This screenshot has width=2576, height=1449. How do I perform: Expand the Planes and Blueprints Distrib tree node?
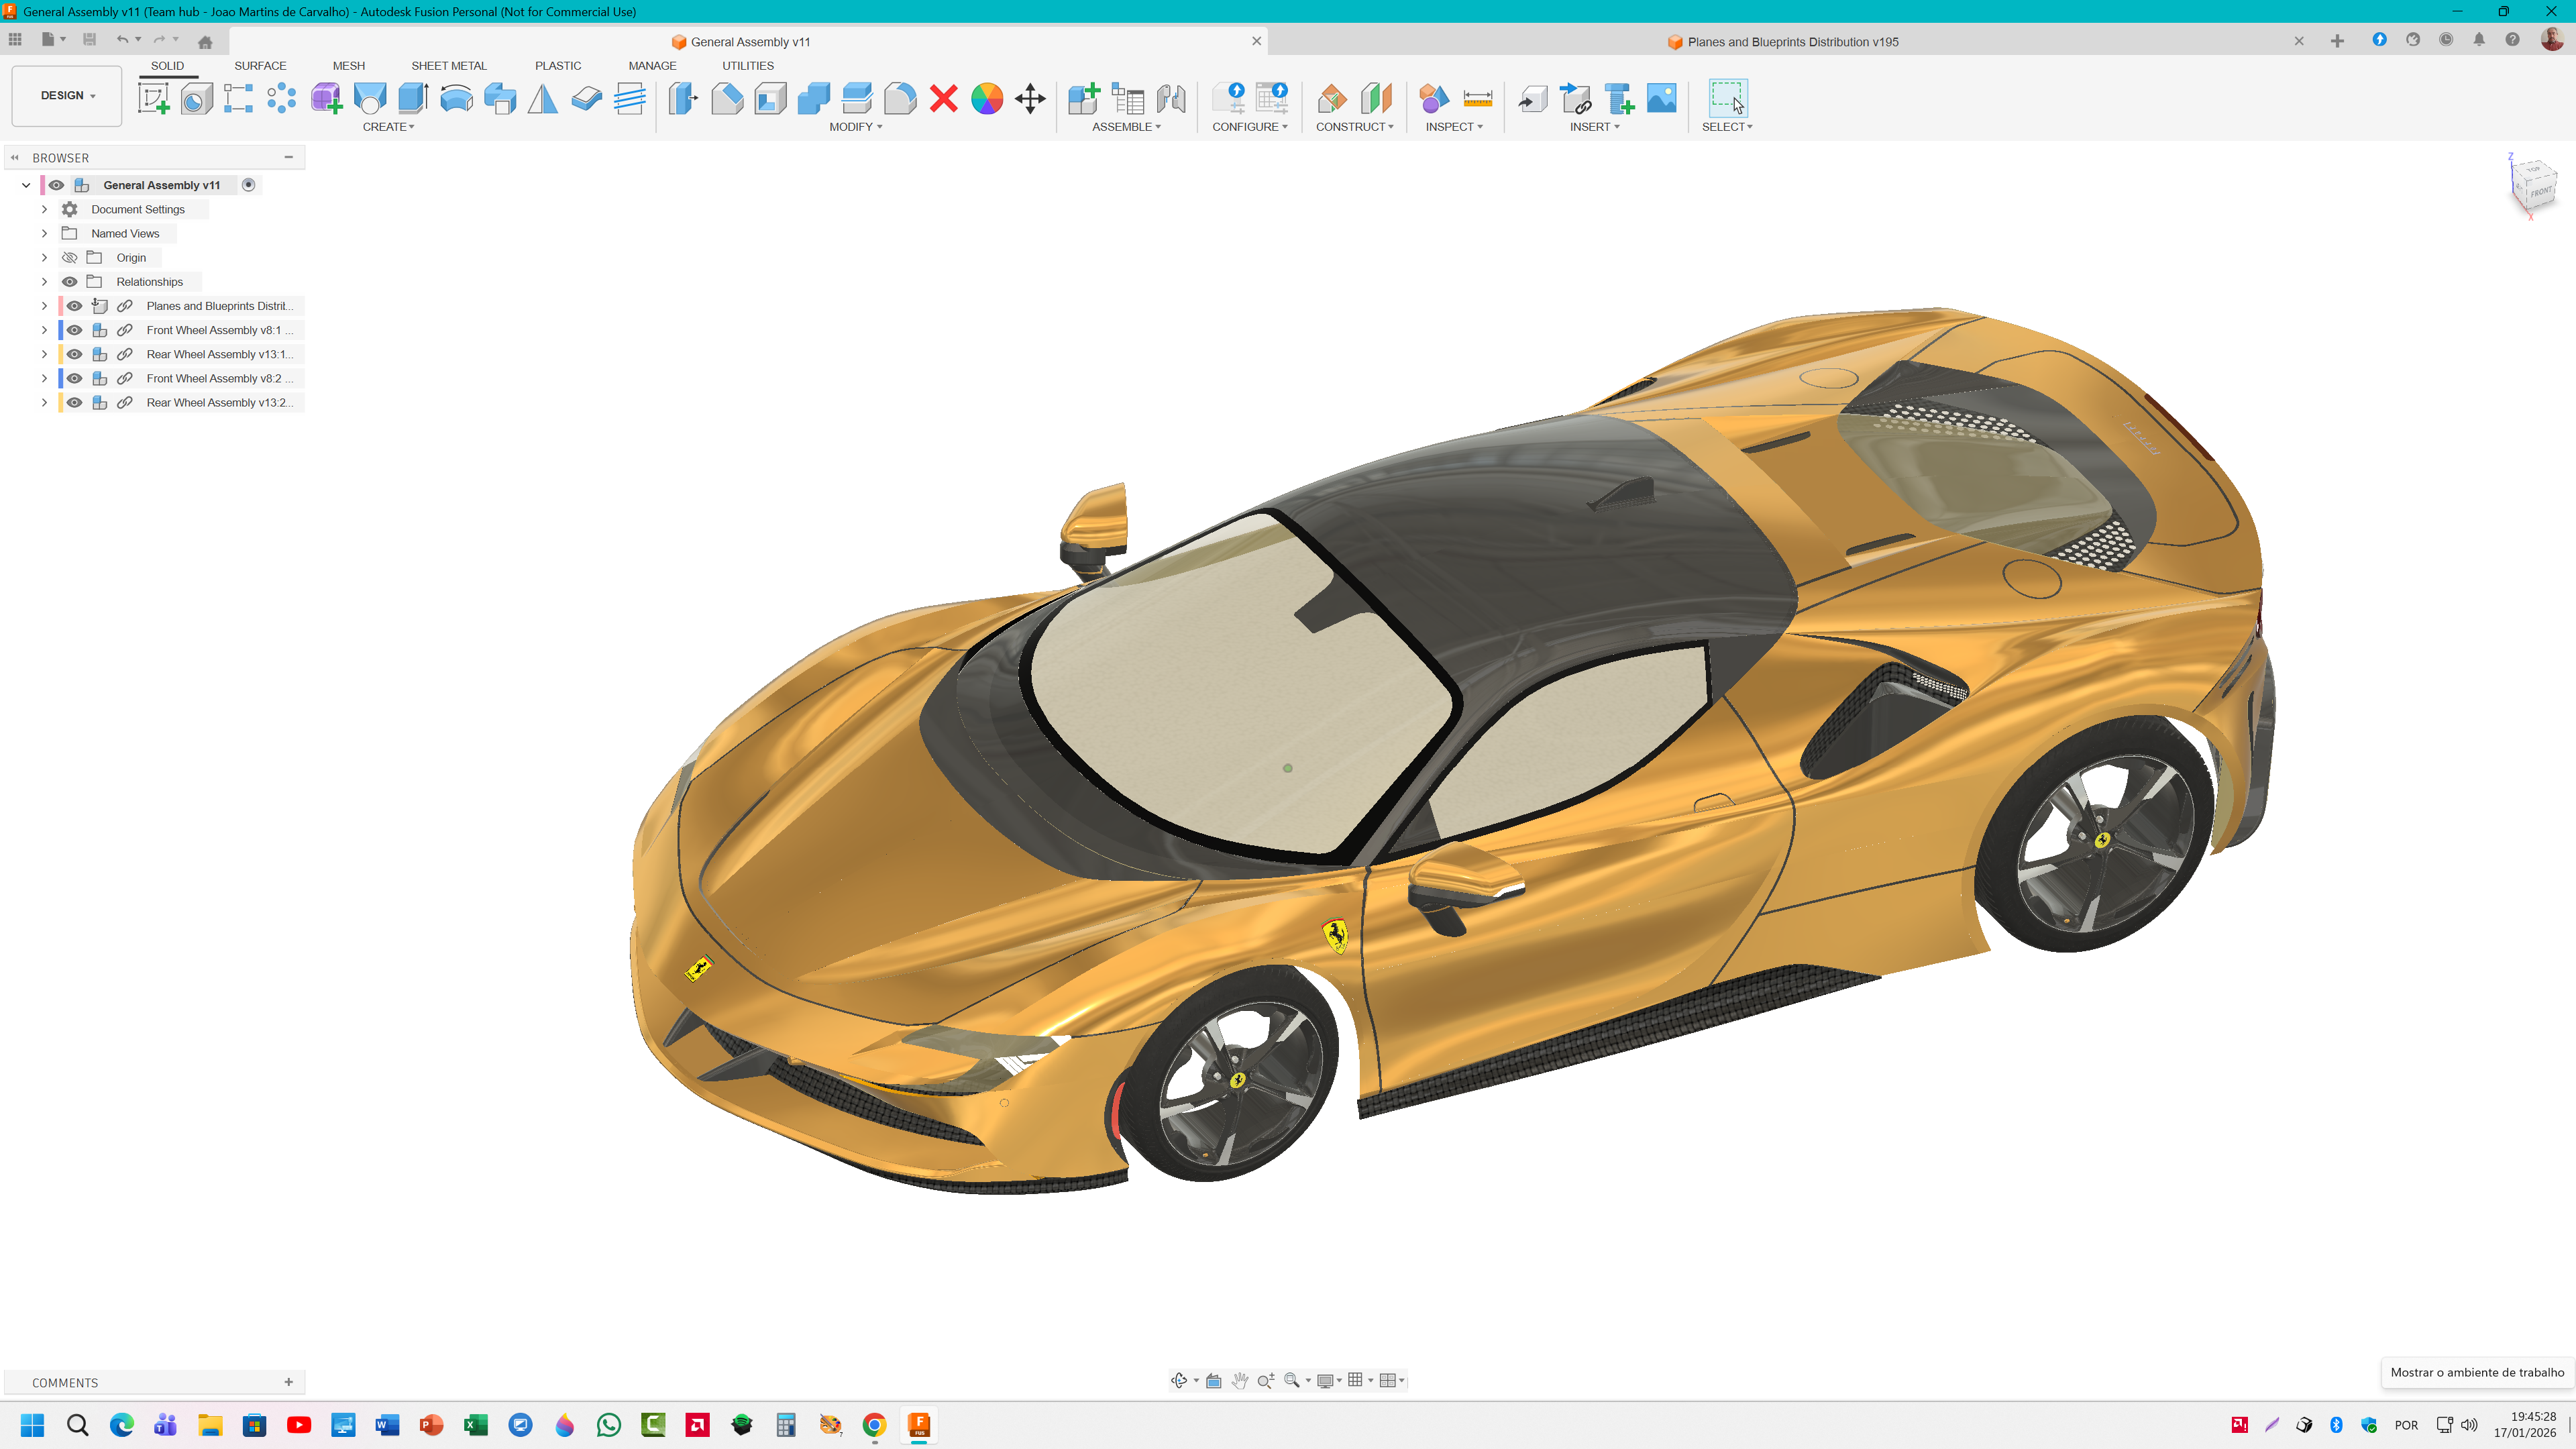coord(44,306)
